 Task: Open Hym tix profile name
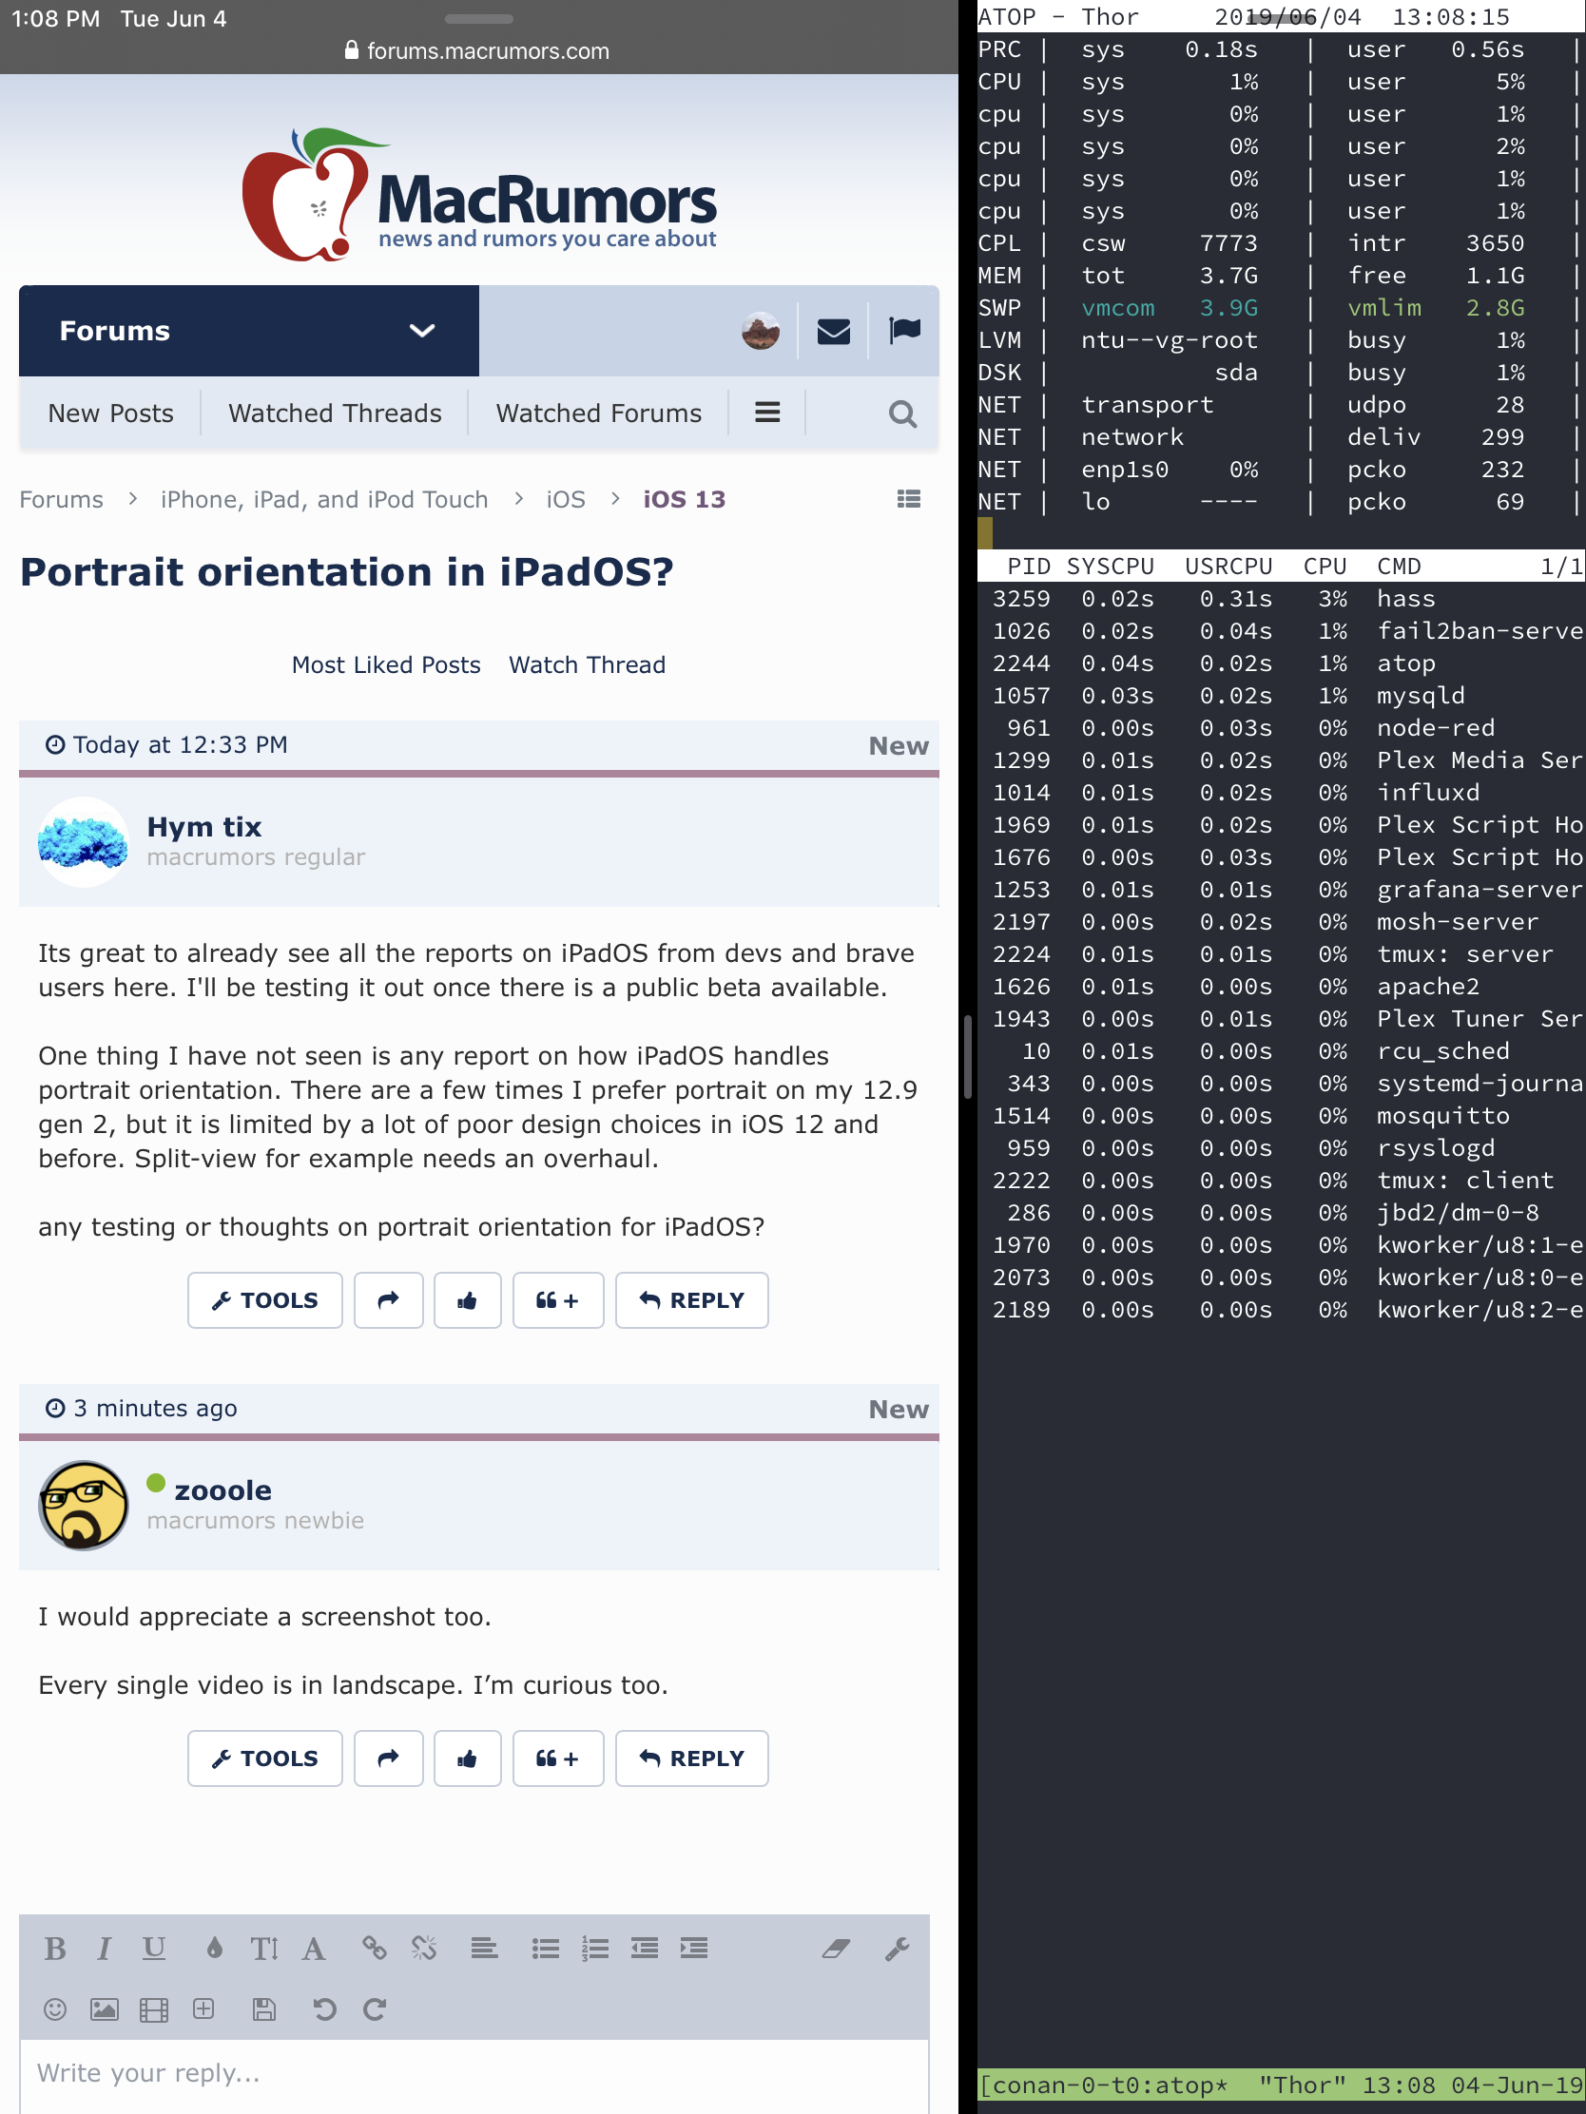click(x=203, y=827)
